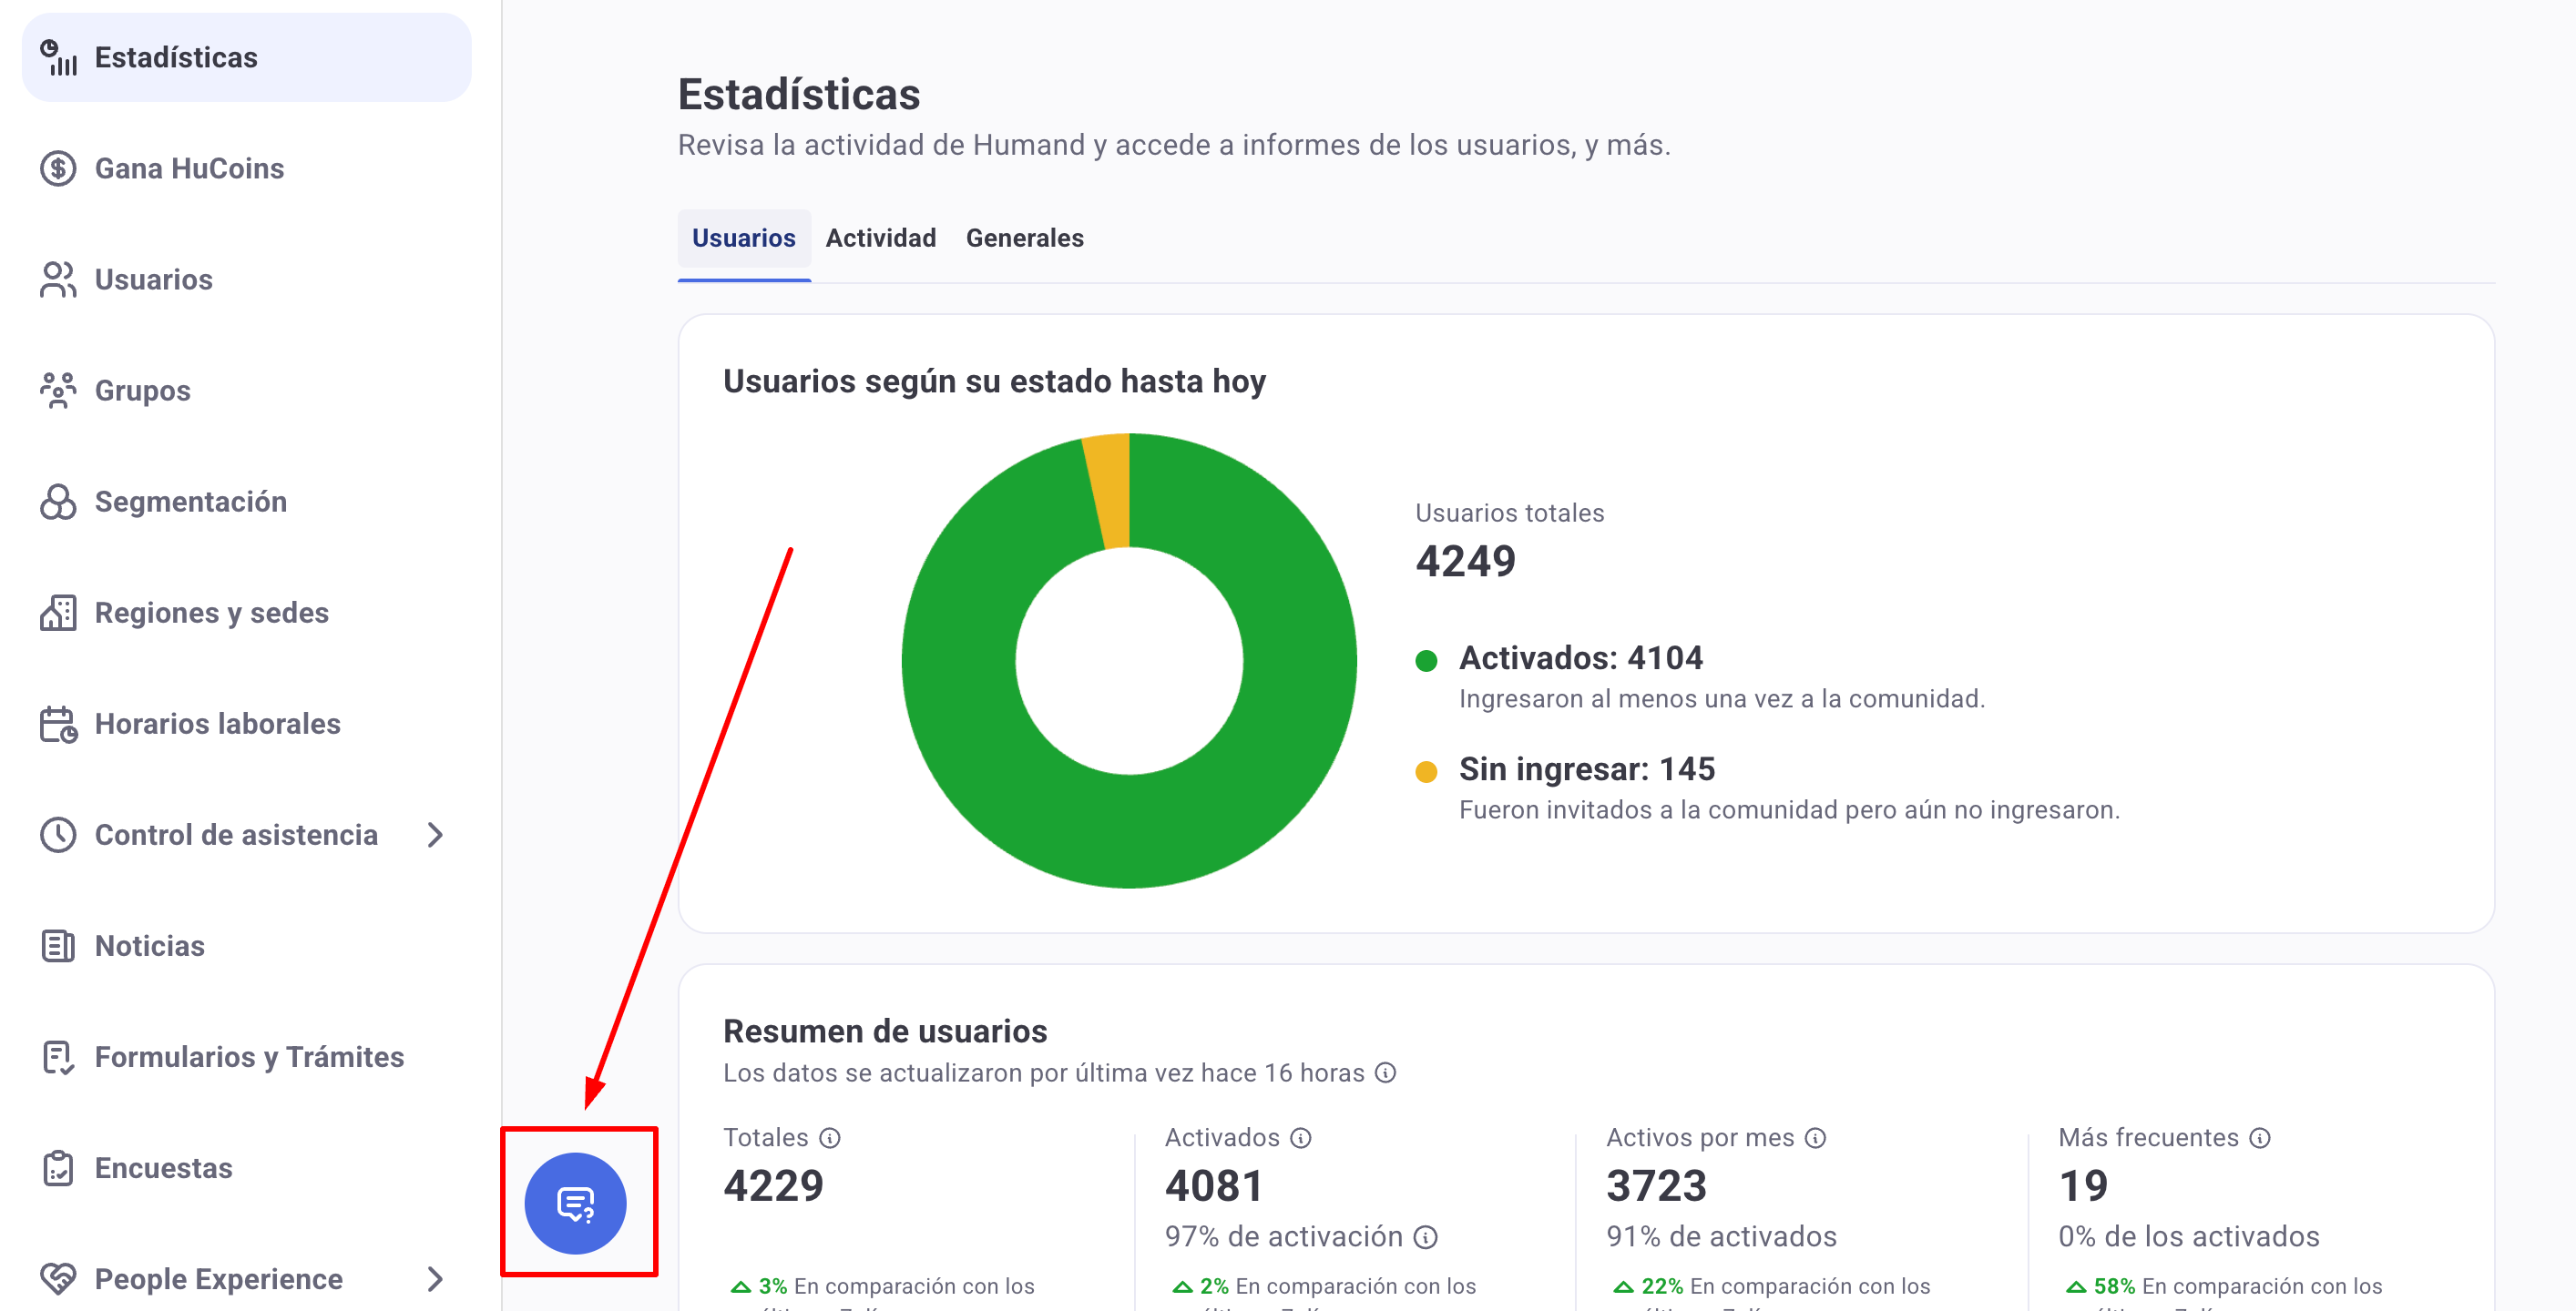Viewport: 2576px width, 1311px height.
Task: Click the blue help chat button
Action: pos(575,1202)
